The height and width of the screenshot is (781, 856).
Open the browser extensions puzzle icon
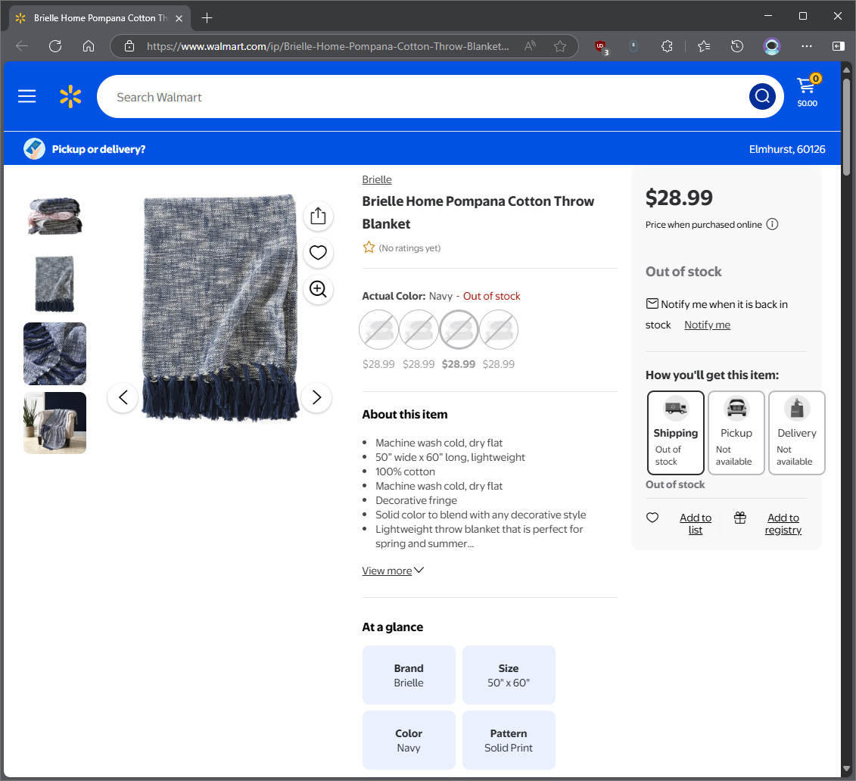point(667,46)
